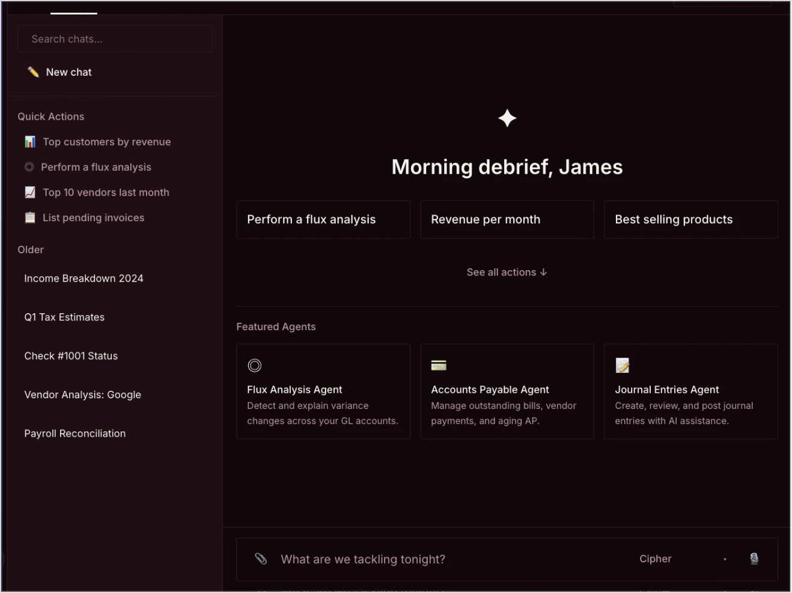Open the Flux Analysis Agent card
792x593 pixels.
323,392
